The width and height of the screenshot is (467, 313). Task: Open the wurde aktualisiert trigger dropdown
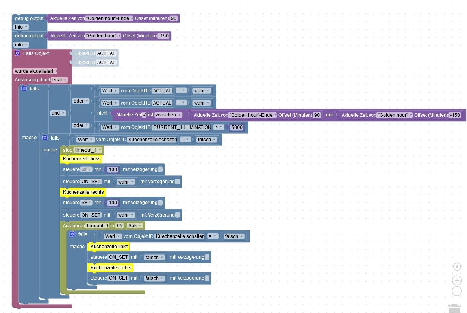pos(35,71)
